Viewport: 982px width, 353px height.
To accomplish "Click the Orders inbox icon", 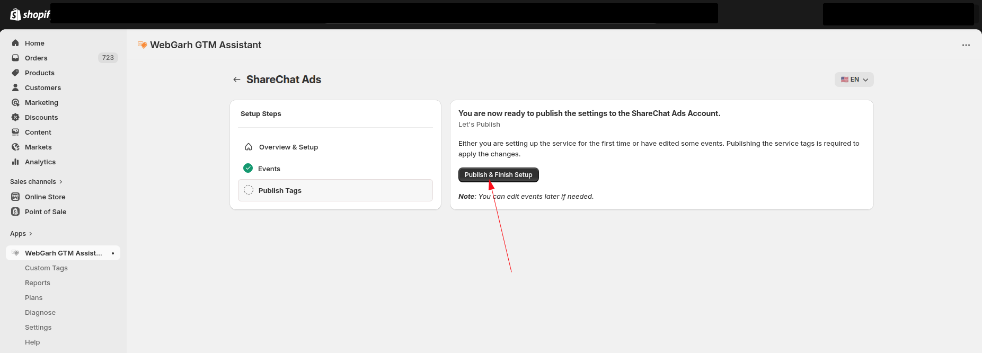I will tap(15, 58).
